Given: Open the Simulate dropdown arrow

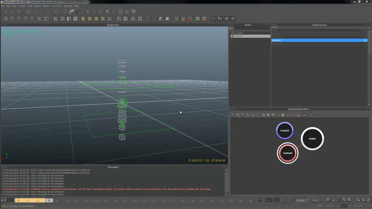Looking at the screenshot, I should [x=307, y=200].
